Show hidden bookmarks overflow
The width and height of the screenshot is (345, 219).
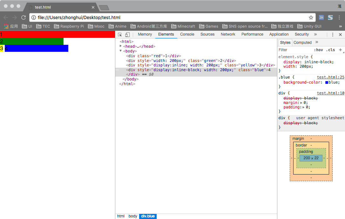[340, 26]
